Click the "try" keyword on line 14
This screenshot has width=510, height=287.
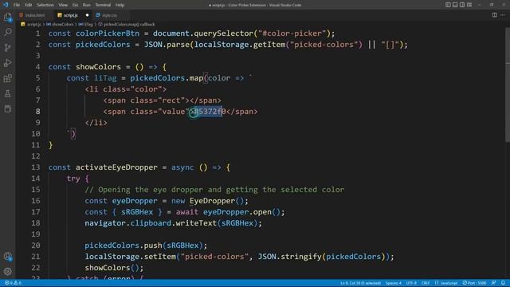click(73, 179)
